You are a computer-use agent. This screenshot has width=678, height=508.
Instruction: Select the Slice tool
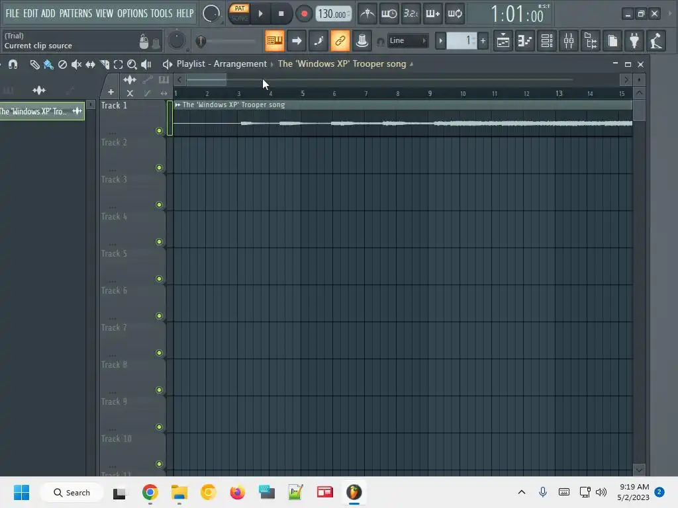point(104,65)
